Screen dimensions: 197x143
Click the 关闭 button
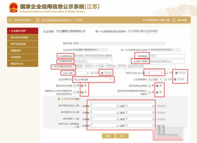[122, 136]
